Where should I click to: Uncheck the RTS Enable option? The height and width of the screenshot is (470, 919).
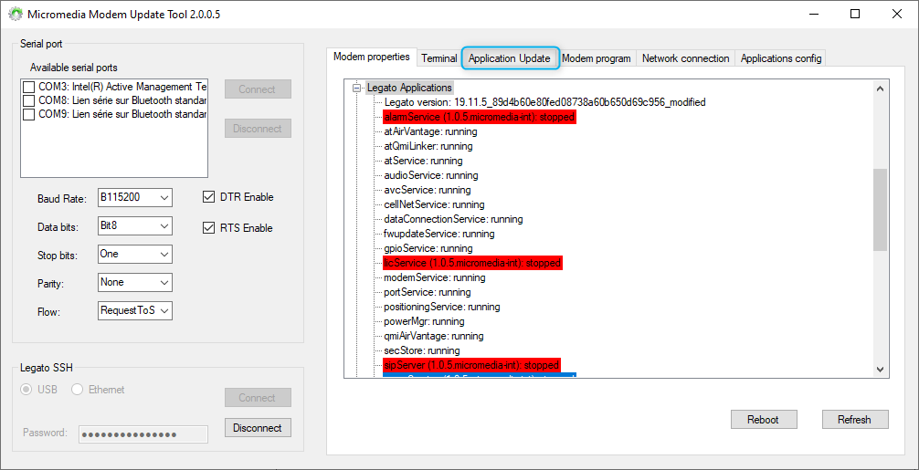point(208,228)
